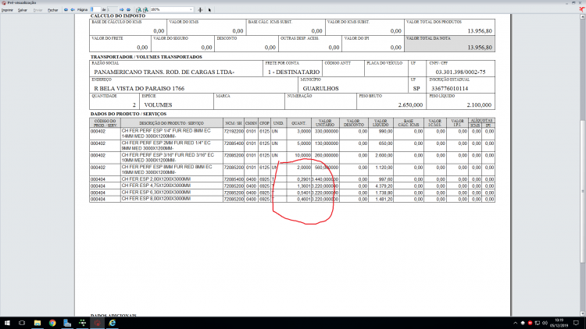Click the DESCRIÇÃO DO PRODUTO / SERVIÇO column header

tap(172, 123)
